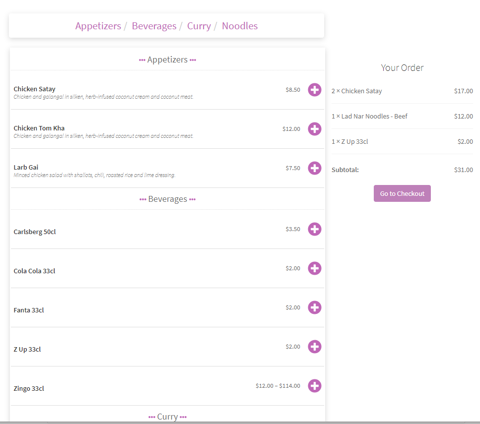
Task: Jump to the Appetizers category link
Action: [x=98, y=26]
